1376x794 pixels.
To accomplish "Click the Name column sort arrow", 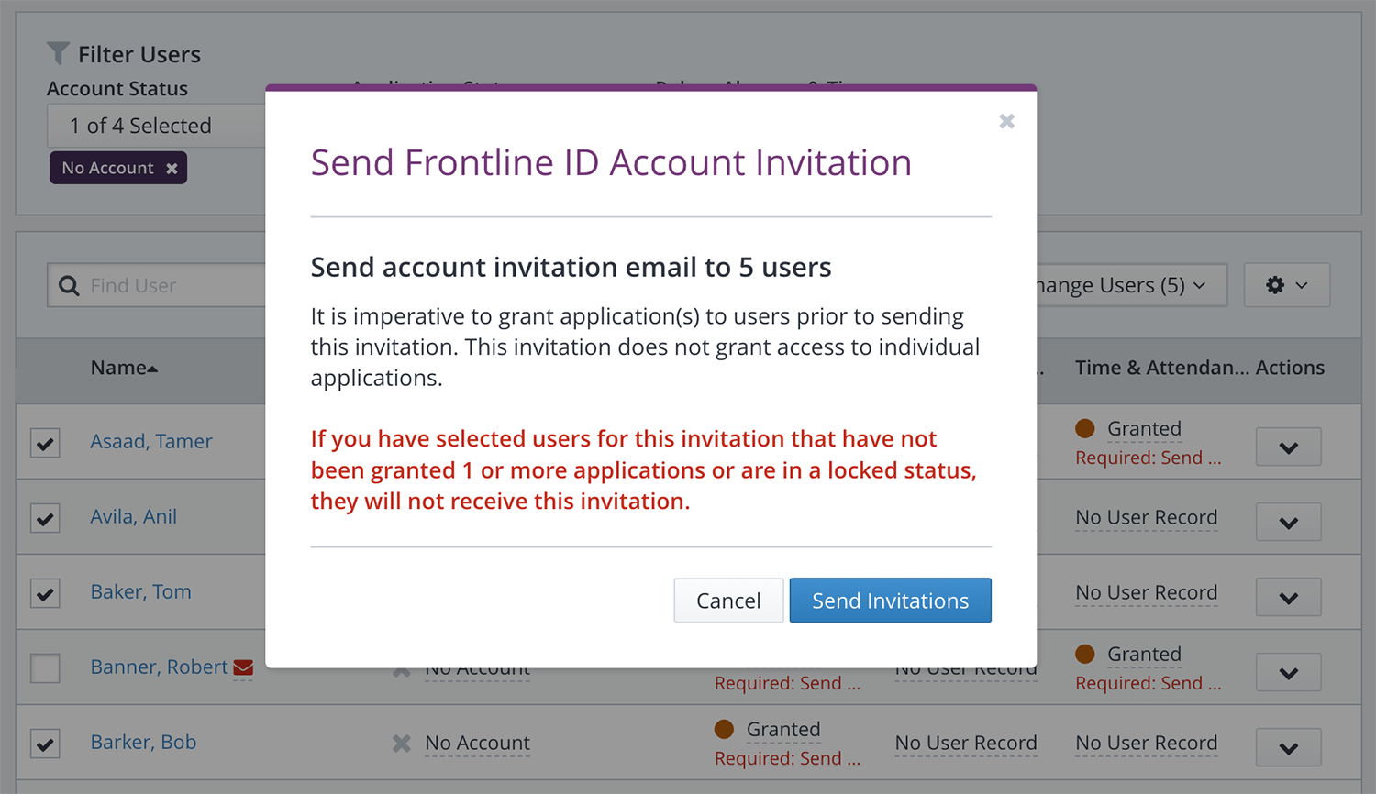I will 152,369.
